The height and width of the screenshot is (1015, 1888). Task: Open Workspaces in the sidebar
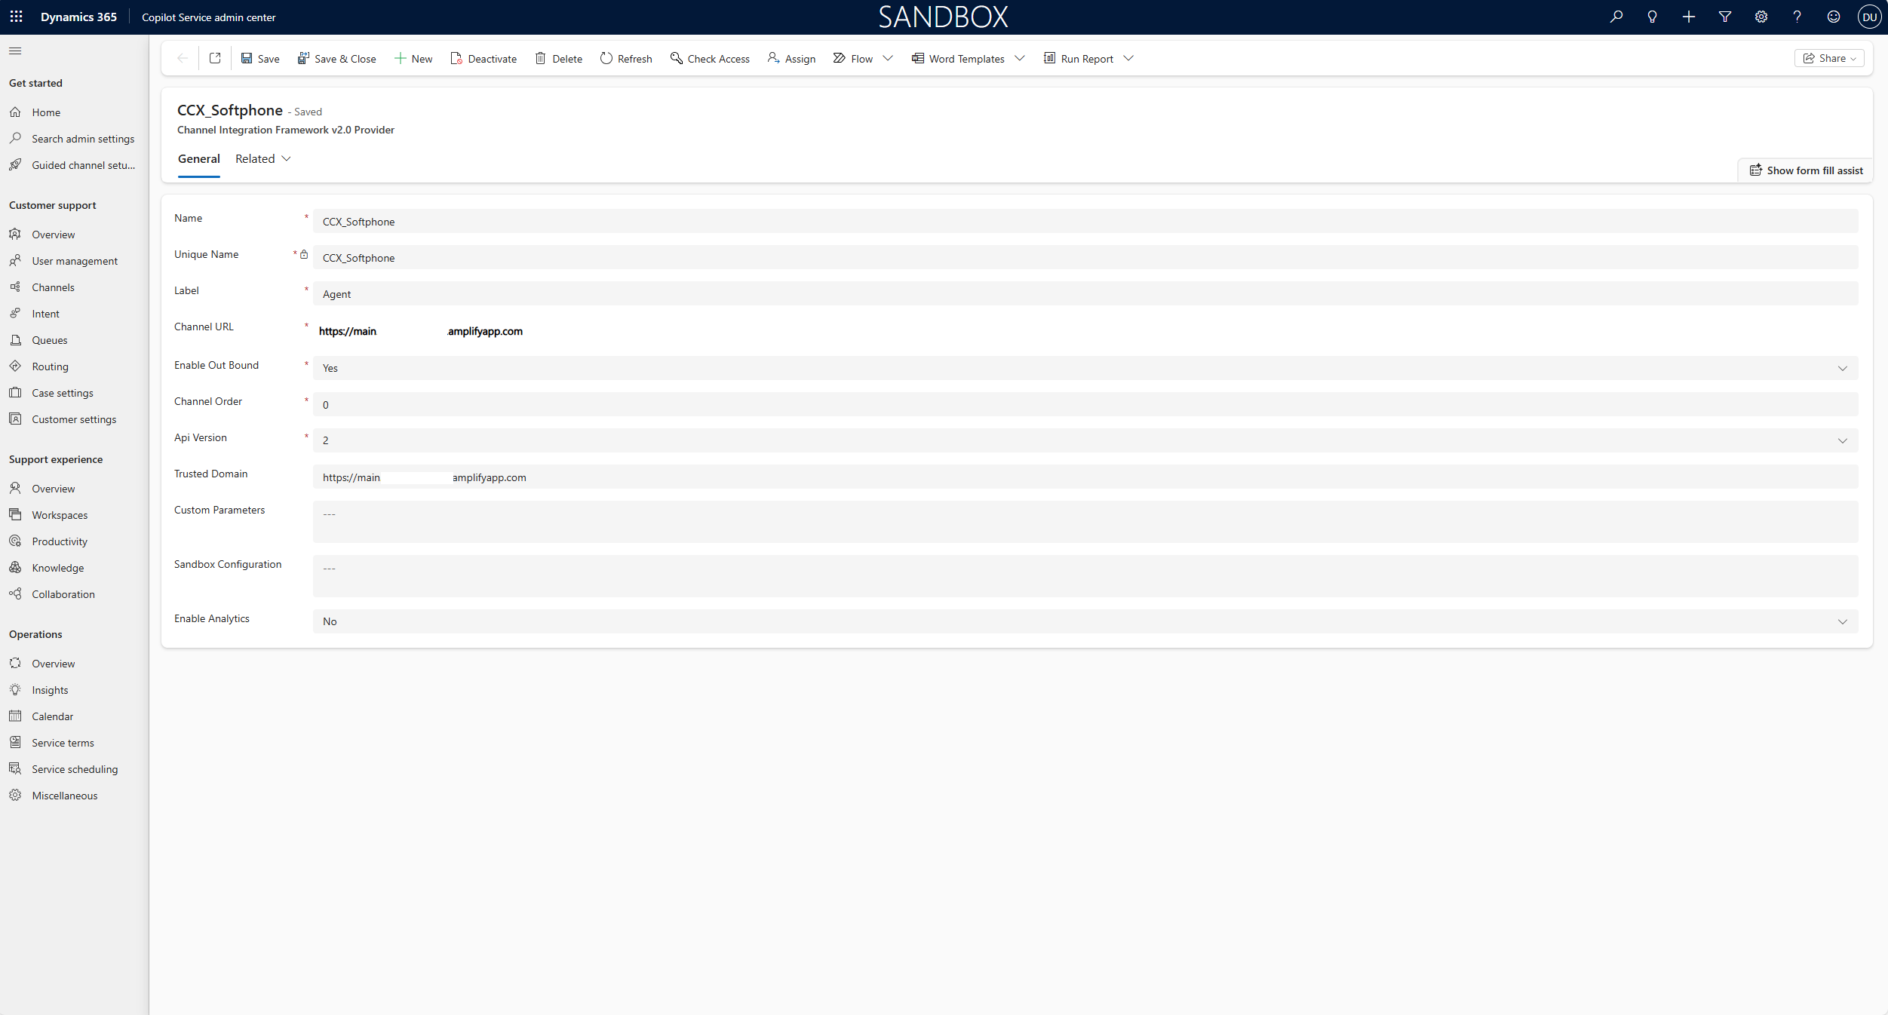(x=60, y=515)
